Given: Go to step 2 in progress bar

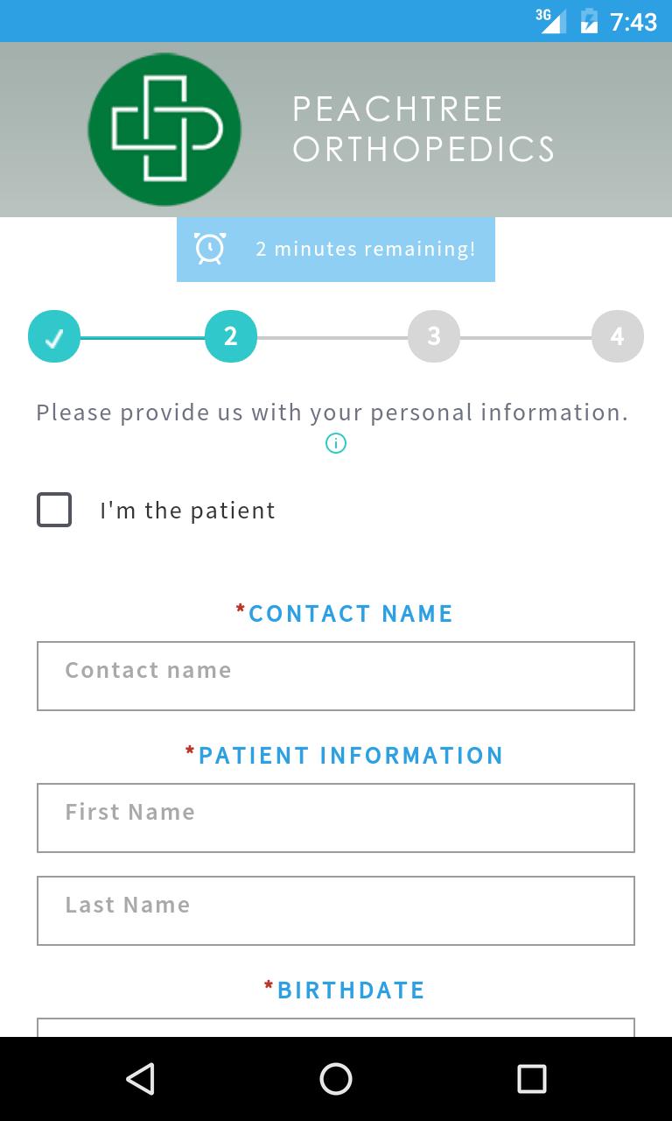Looking at the screenshot, I should tap(231, 336).
